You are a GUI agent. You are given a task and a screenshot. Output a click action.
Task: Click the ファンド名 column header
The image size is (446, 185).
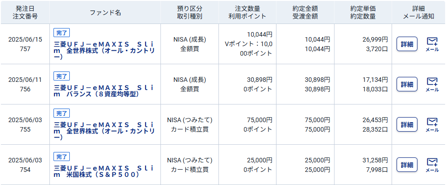pyautogui.click(x=105, y=12)
